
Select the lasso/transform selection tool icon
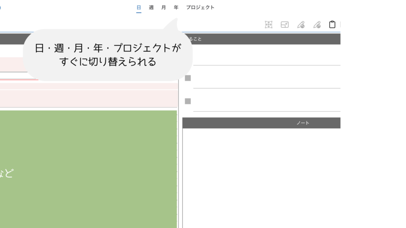pyautogui.click(x=269, y=25)
